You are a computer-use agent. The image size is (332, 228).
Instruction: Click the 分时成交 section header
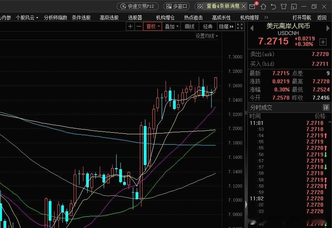[x=261, y=107]
